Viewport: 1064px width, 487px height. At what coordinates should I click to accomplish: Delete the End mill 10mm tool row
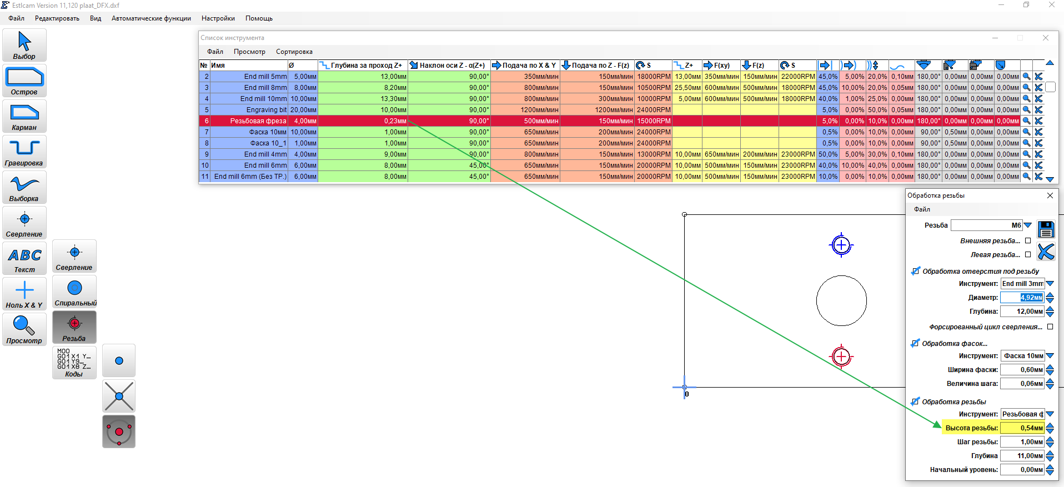pos(1038,99)
